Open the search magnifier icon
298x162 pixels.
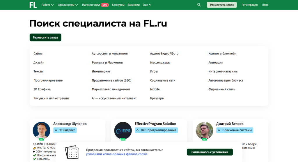[199, 5]
